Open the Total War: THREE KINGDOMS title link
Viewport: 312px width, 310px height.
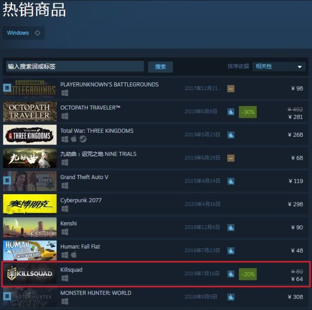click(x=97, y=131)
